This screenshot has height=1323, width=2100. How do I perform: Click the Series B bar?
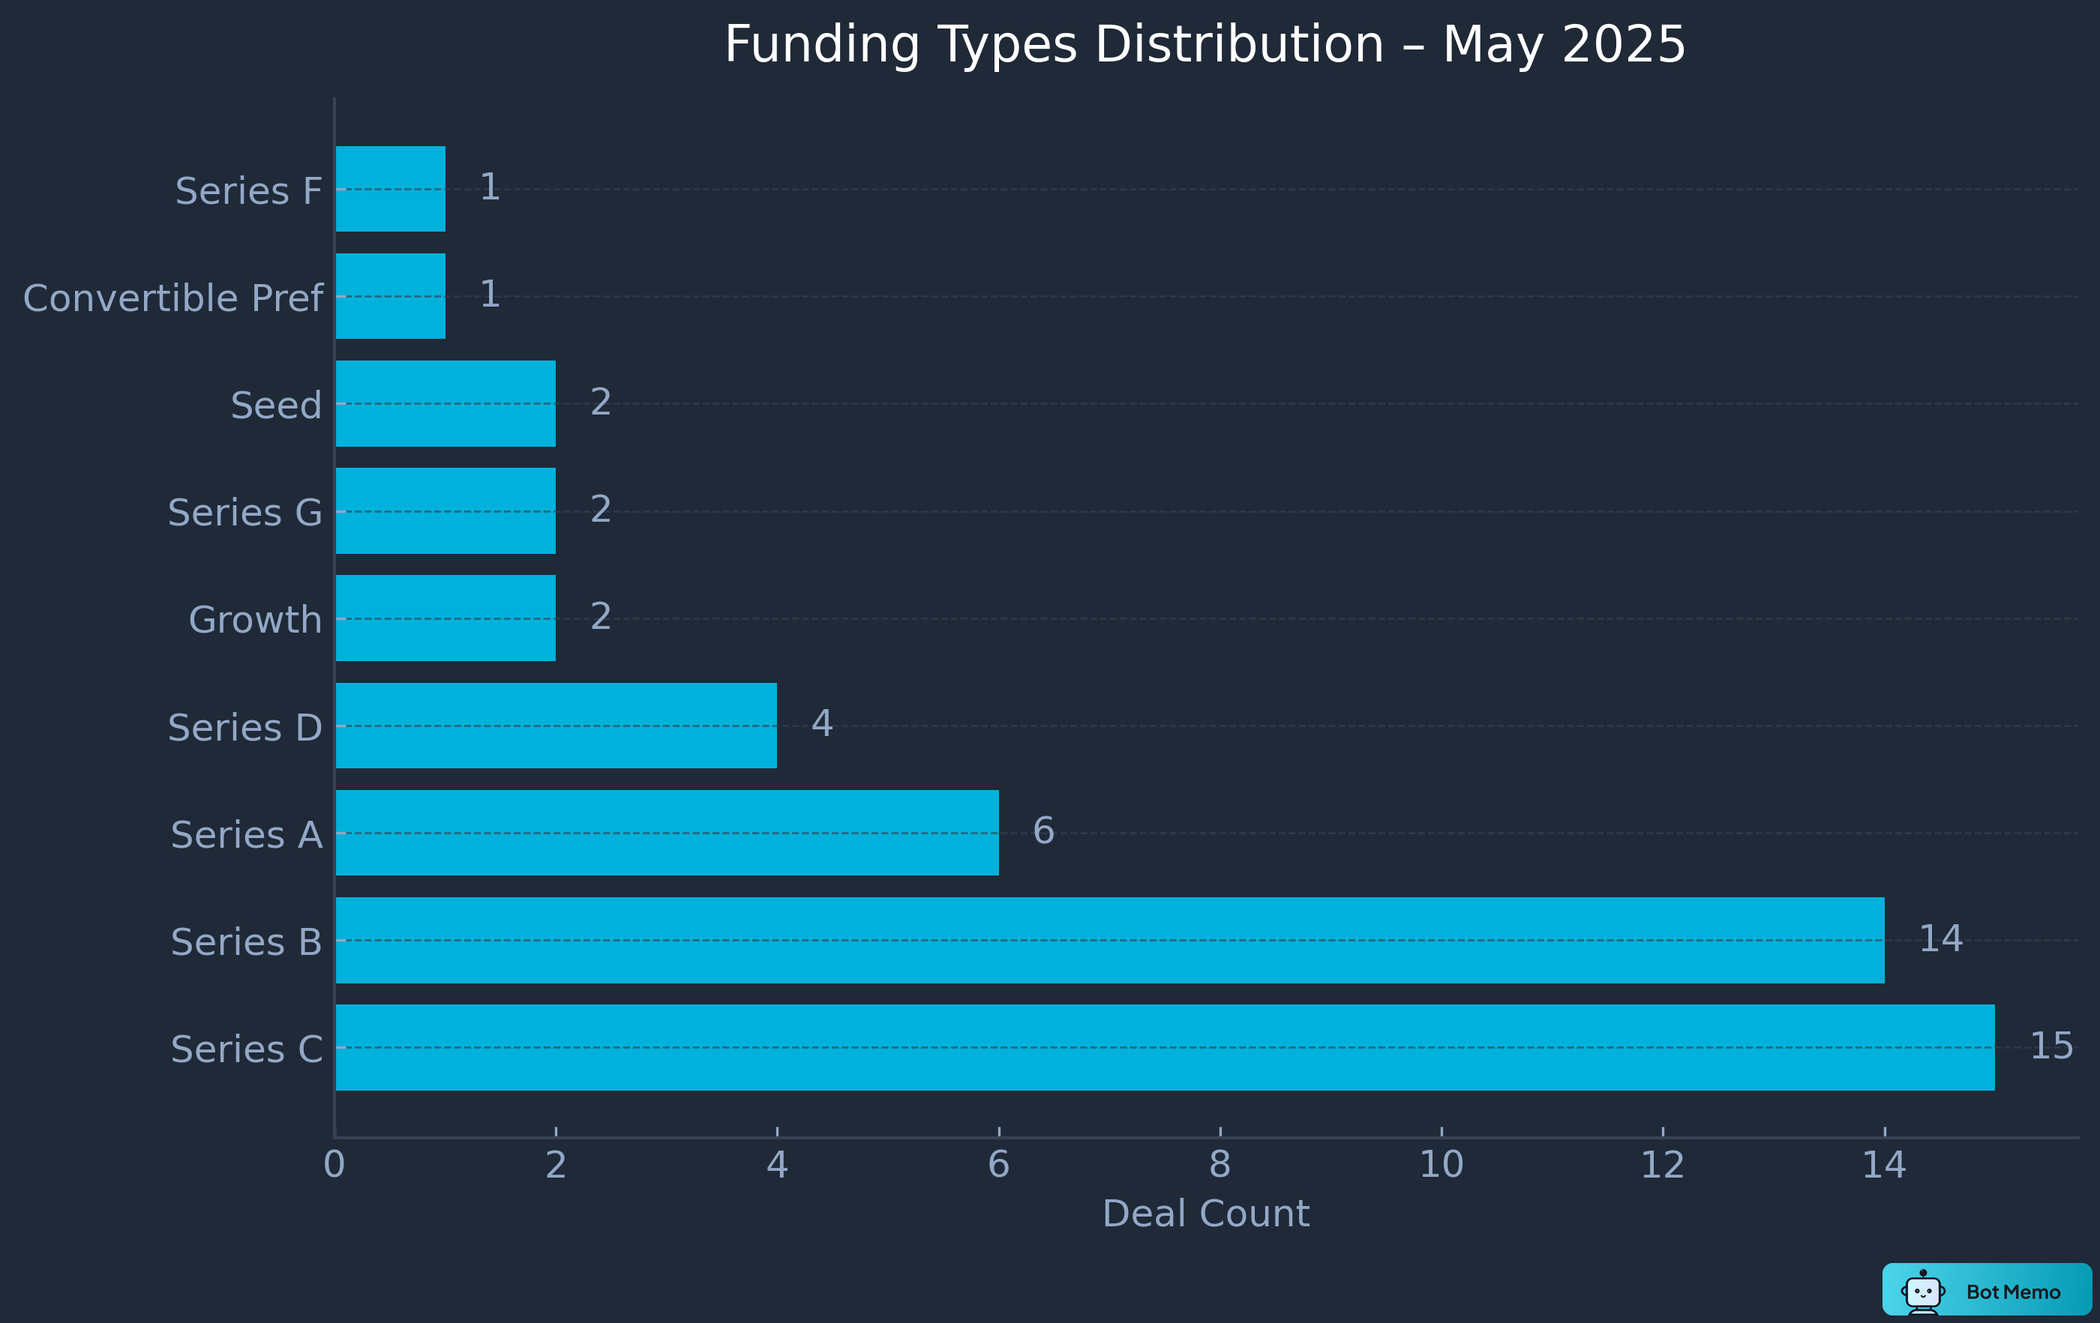coord(1109,939)
